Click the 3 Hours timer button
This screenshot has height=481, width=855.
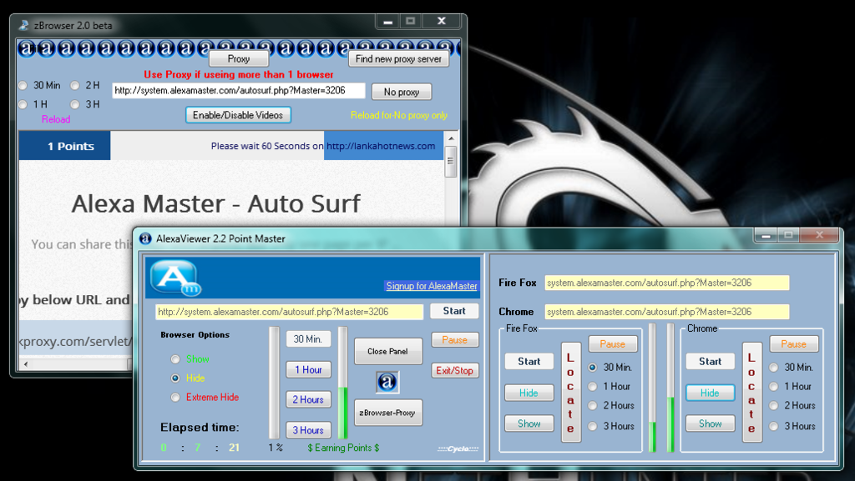coord(308,430)
